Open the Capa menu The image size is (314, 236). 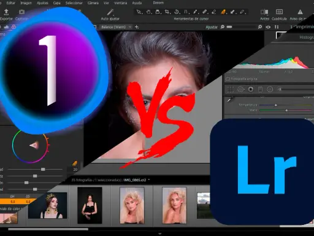56,3
